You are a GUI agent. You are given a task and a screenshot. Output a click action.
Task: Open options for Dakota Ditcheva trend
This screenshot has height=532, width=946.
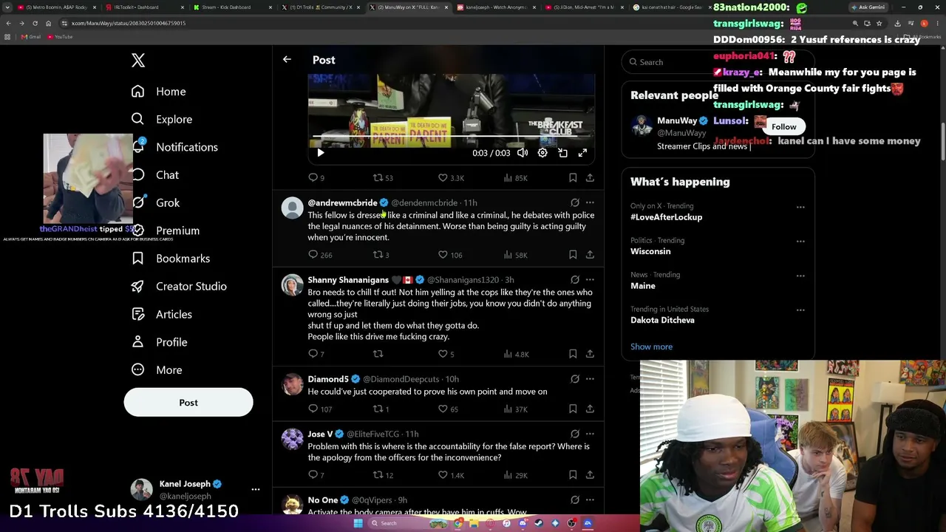pyautogui.click(x=800, y=310)
